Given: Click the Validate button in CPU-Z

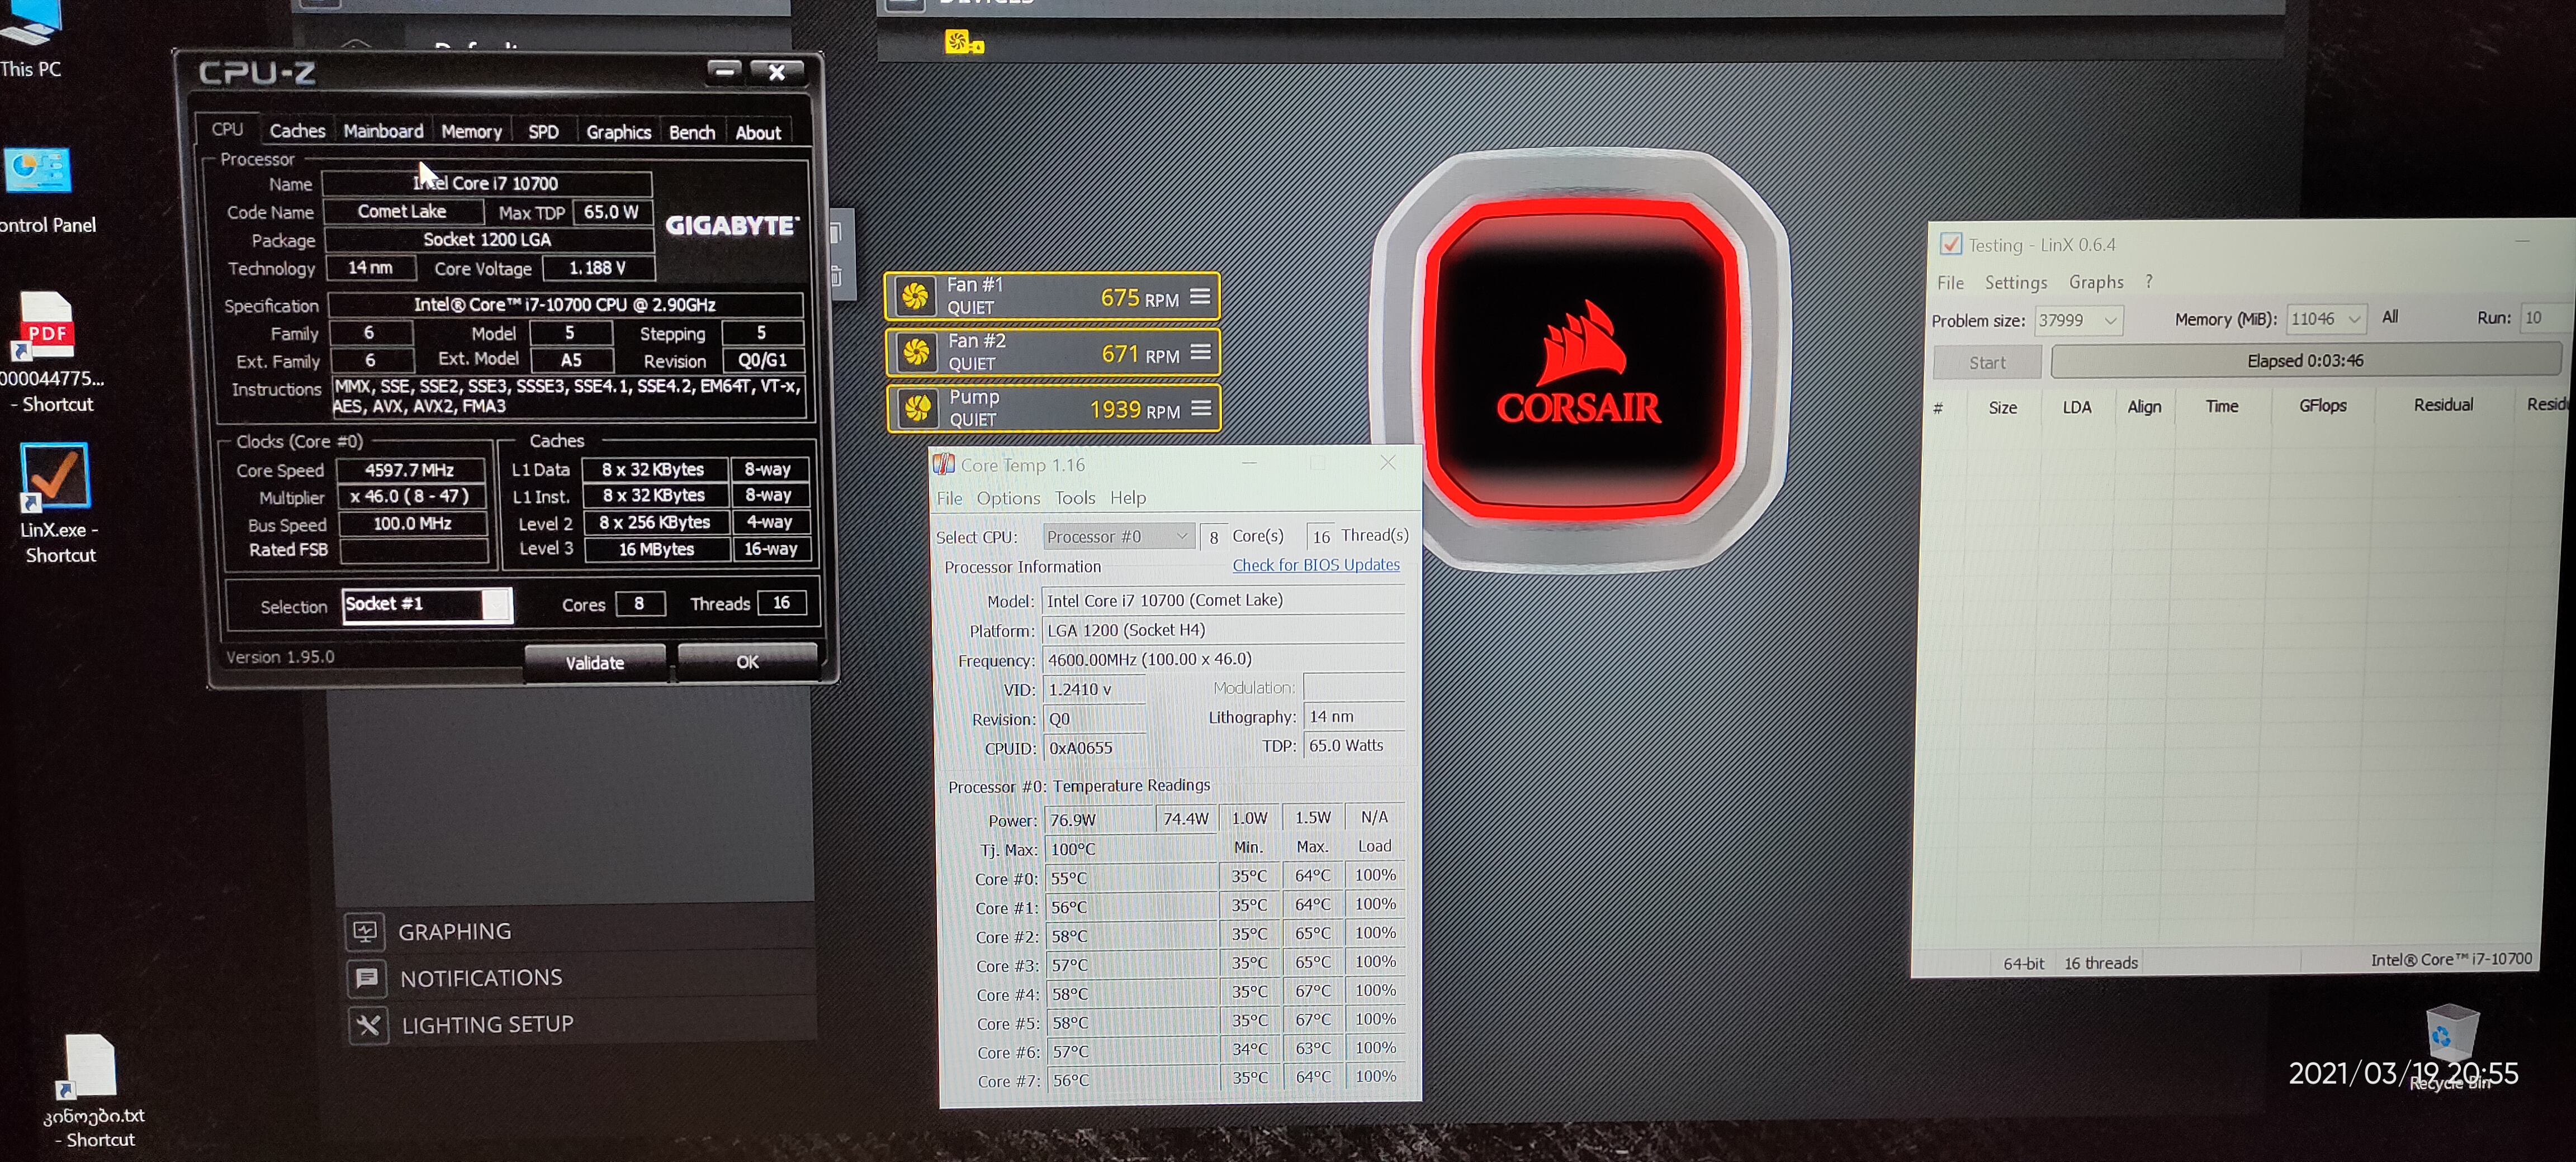Looking at the screenshot, I should [x=595, y=663].
